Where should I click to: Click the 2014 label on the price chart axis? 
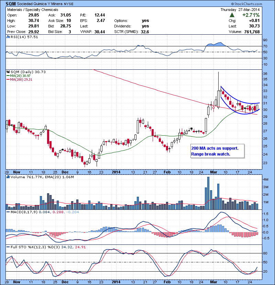tap(116, 172)
